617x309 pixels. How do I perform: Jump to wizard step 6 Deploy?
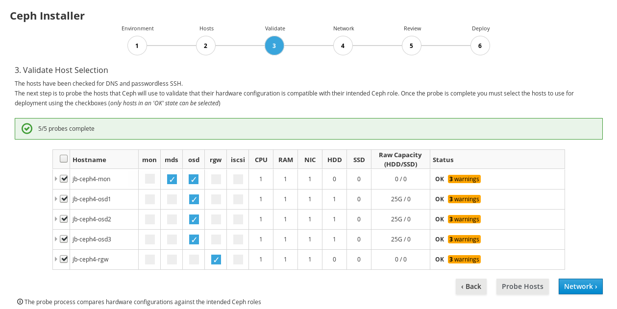[x=480, y=46]
